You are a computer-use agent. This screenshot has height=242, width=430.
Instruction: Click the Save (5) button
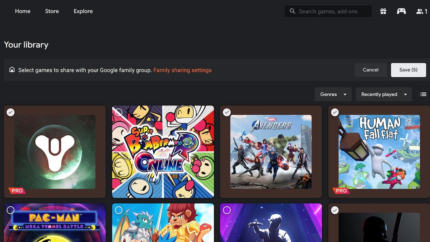(408, 70)
